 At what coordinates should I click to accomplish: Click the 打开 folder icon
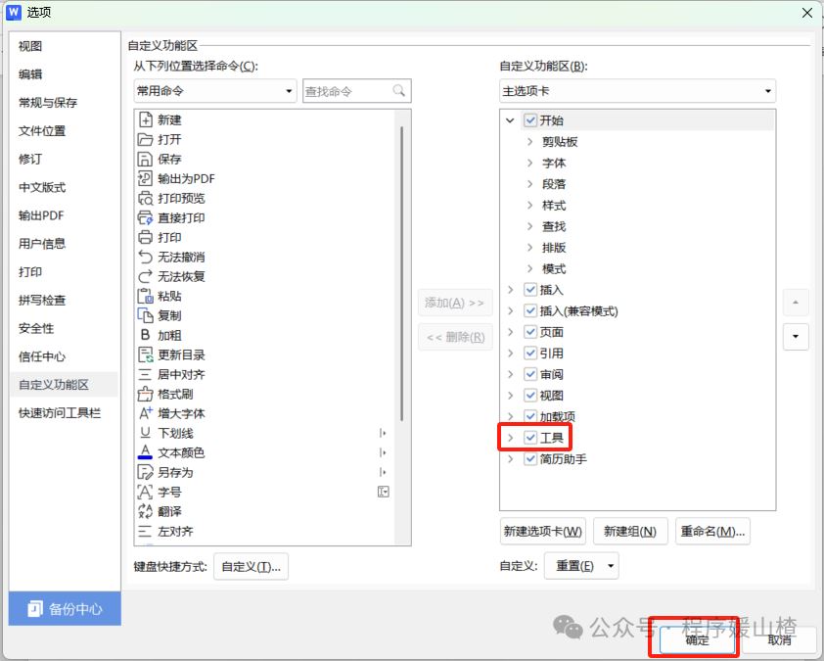[145, 139]
